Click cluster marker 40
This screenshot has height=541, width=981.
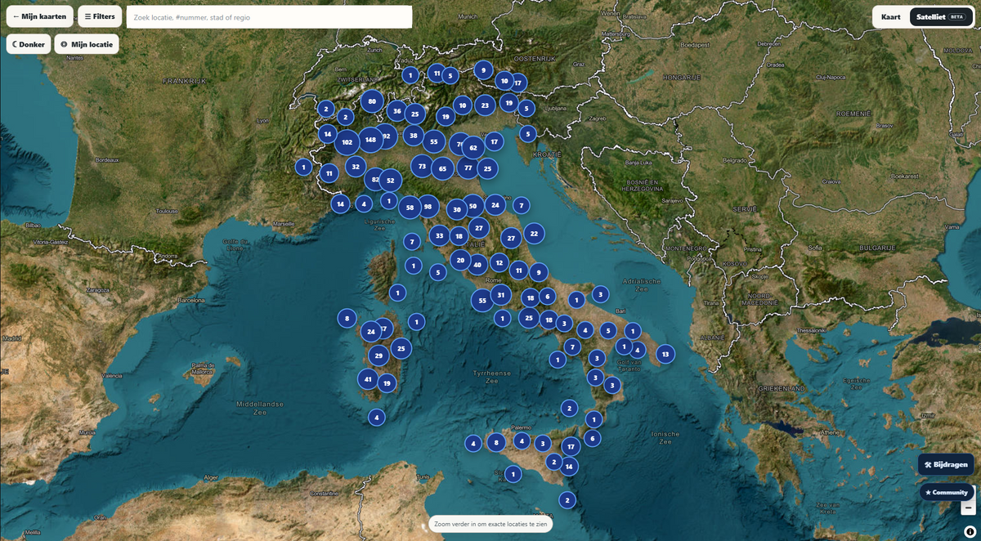coord(477,265)
